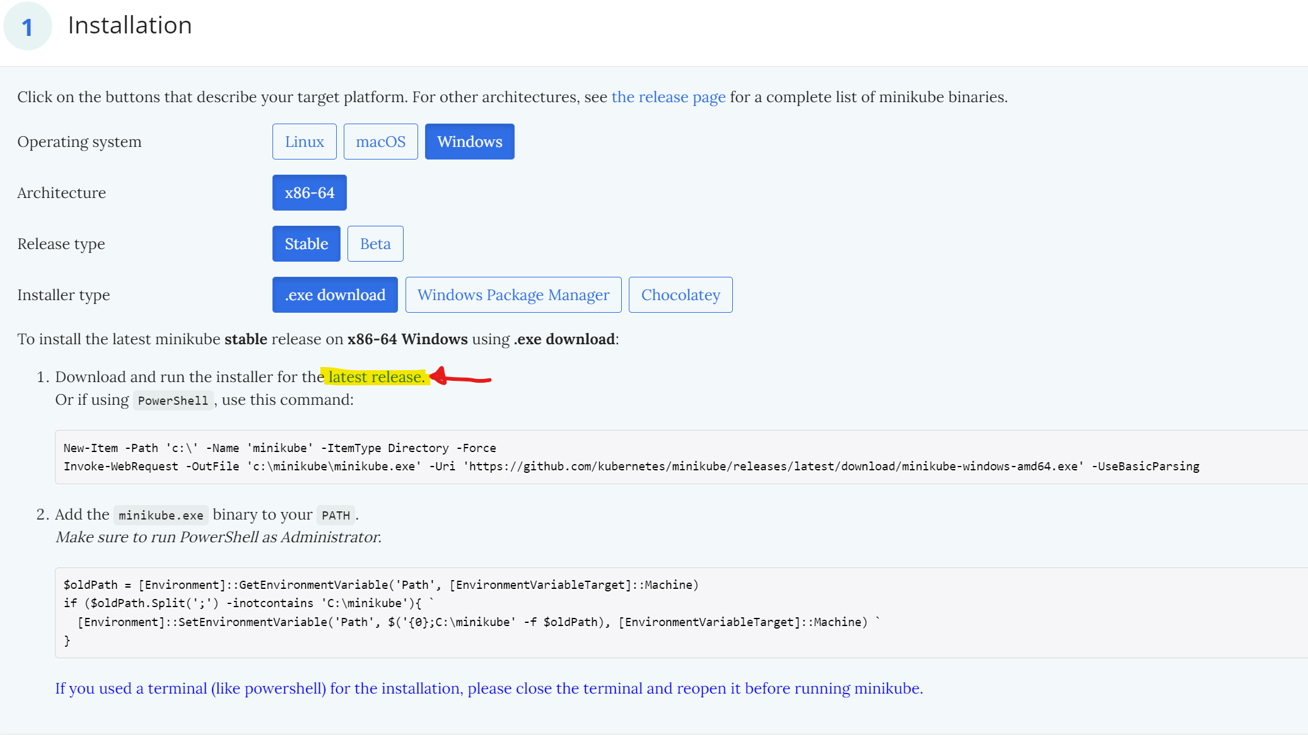Click the blue terminal reopen notice text
This screenshot has width=1308, height=744.
tap(489, 689)
